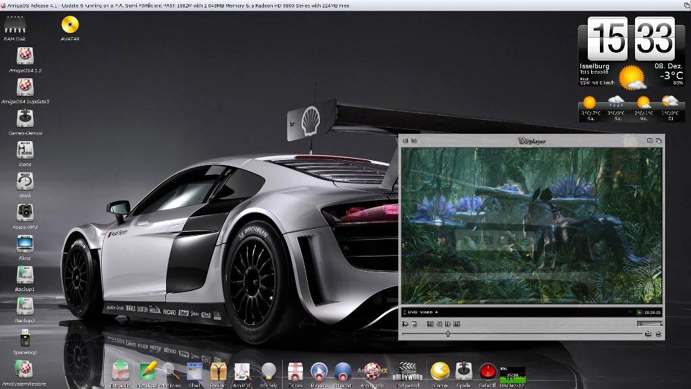The height and width of the screenshot is (389, 691).
Task: Expand the Players drawer in the dock
Action: click(319, 371)
